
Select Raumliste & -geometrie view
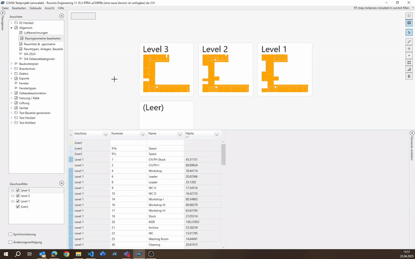(x=43, y=44)
